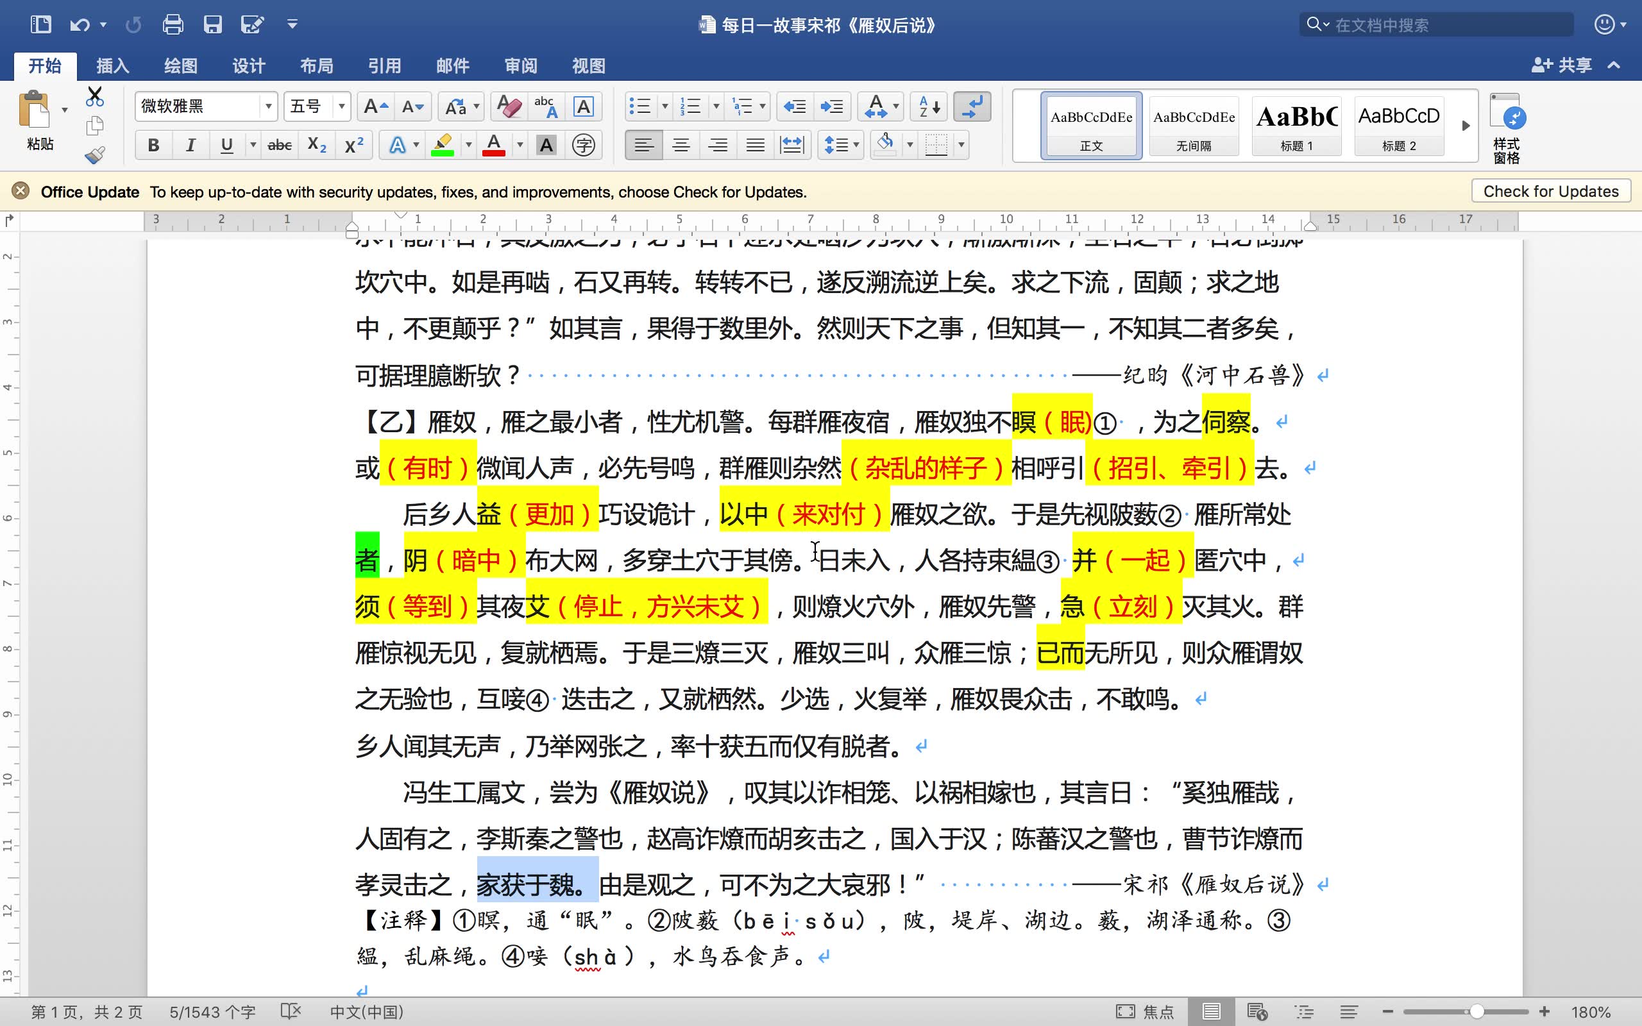
Task: Switch to the 设计 tab
Action: 248,66
